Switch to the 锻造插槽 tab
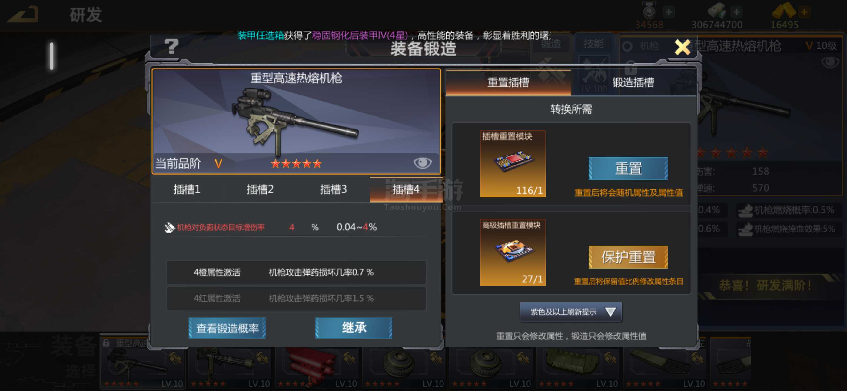The width and height of the screenshot is (847, 391). [x=633, y=82]
